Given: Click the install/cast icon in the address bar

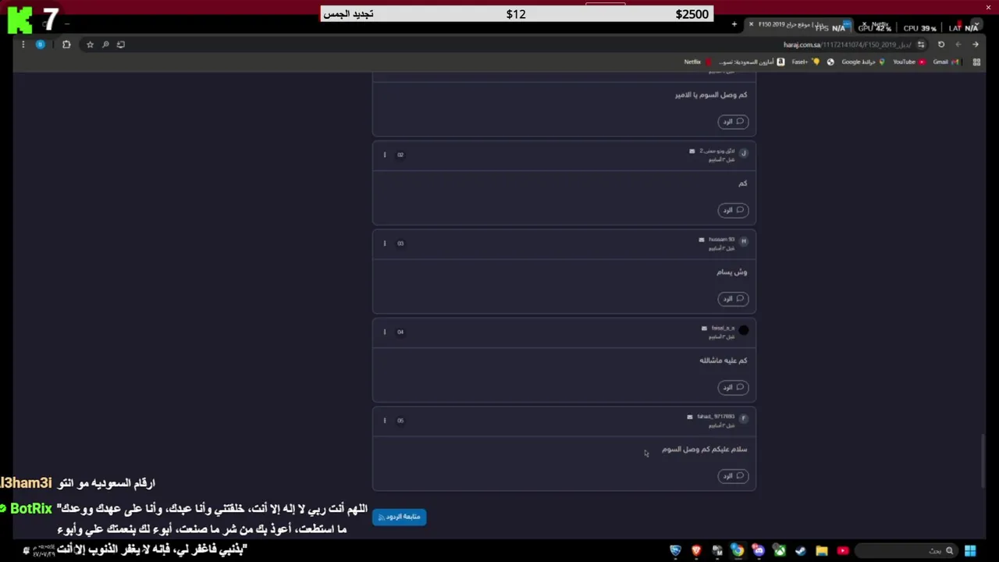Looking at the screenshot, I should pyautogui.click(x=121, y=44).
